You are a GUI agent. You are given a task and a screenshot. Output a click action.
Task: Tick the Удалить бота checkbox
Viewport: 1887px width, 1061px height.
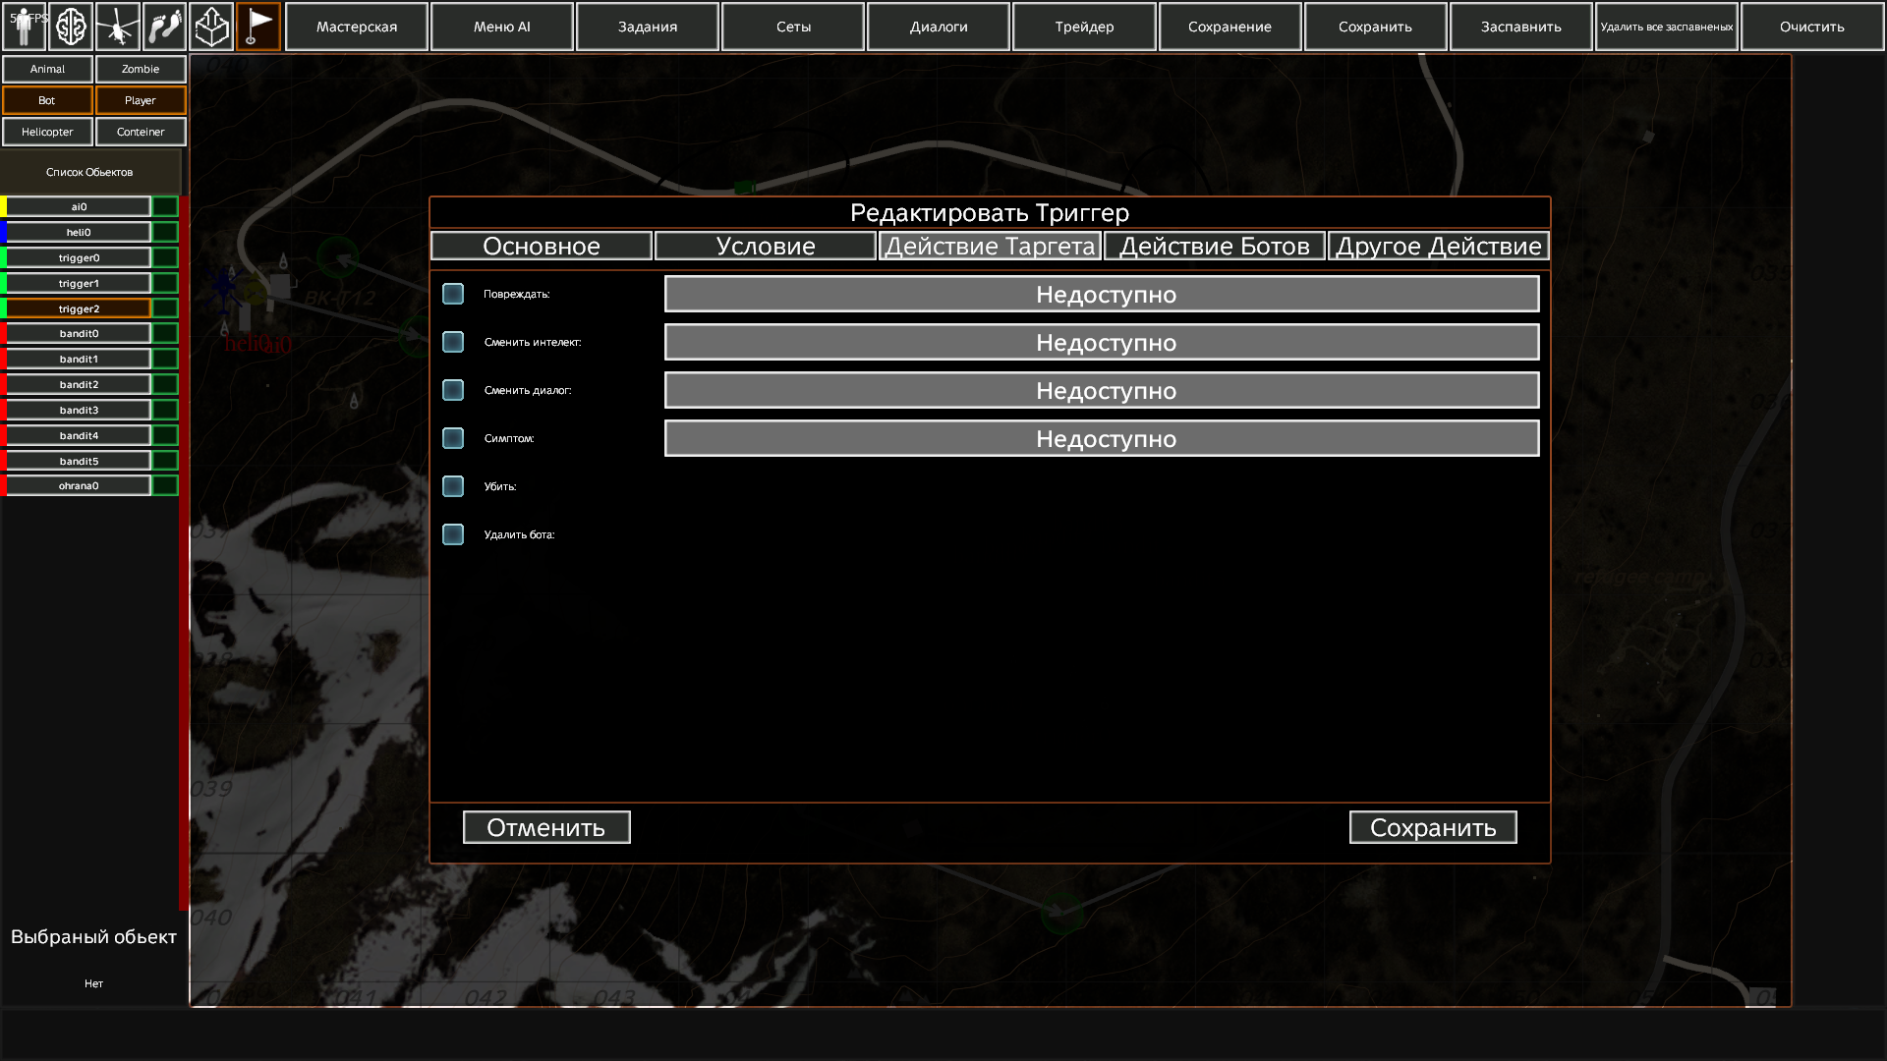[x=453, y=534]
